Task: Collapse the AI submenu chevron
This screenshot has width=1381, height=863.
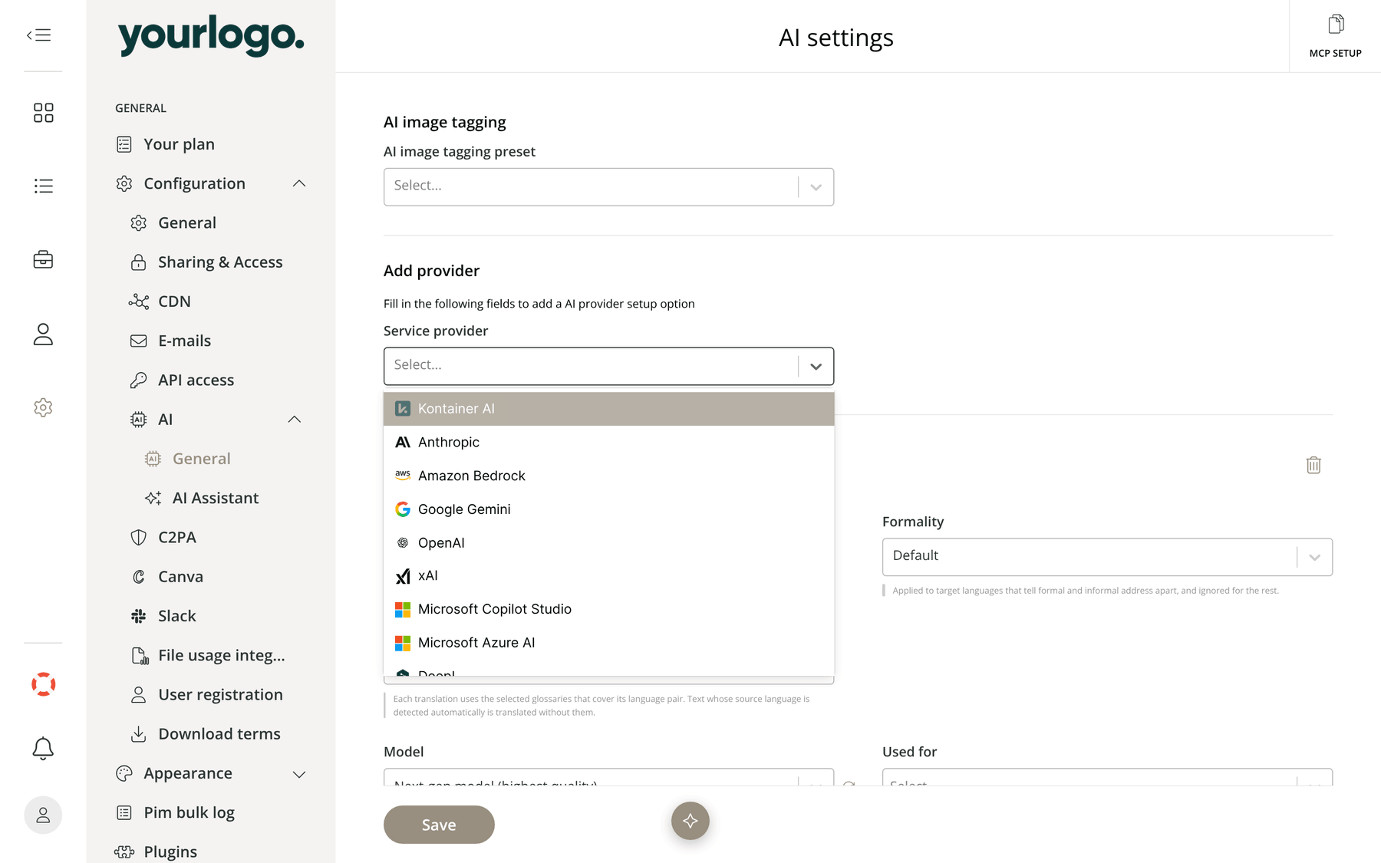Action: pos(295,420)
